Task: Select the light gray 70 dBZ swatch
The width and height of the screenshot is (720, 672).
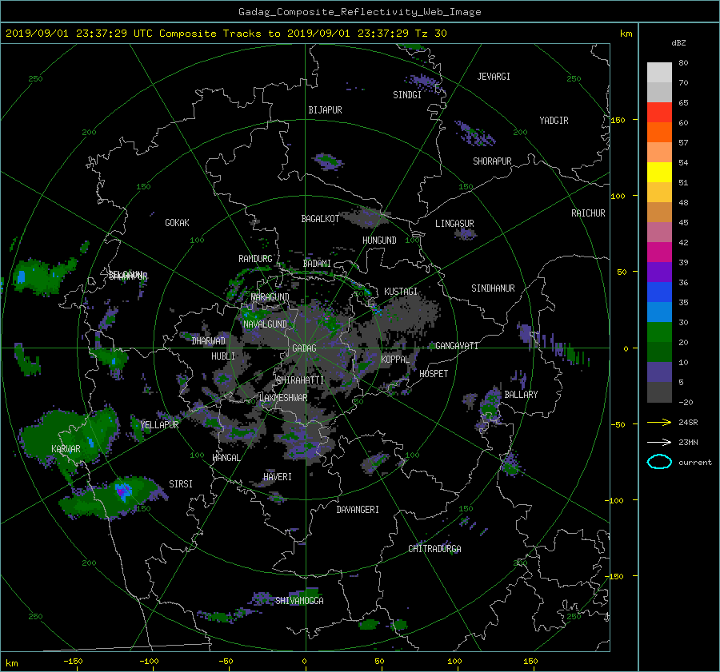Action: point(659,73)
